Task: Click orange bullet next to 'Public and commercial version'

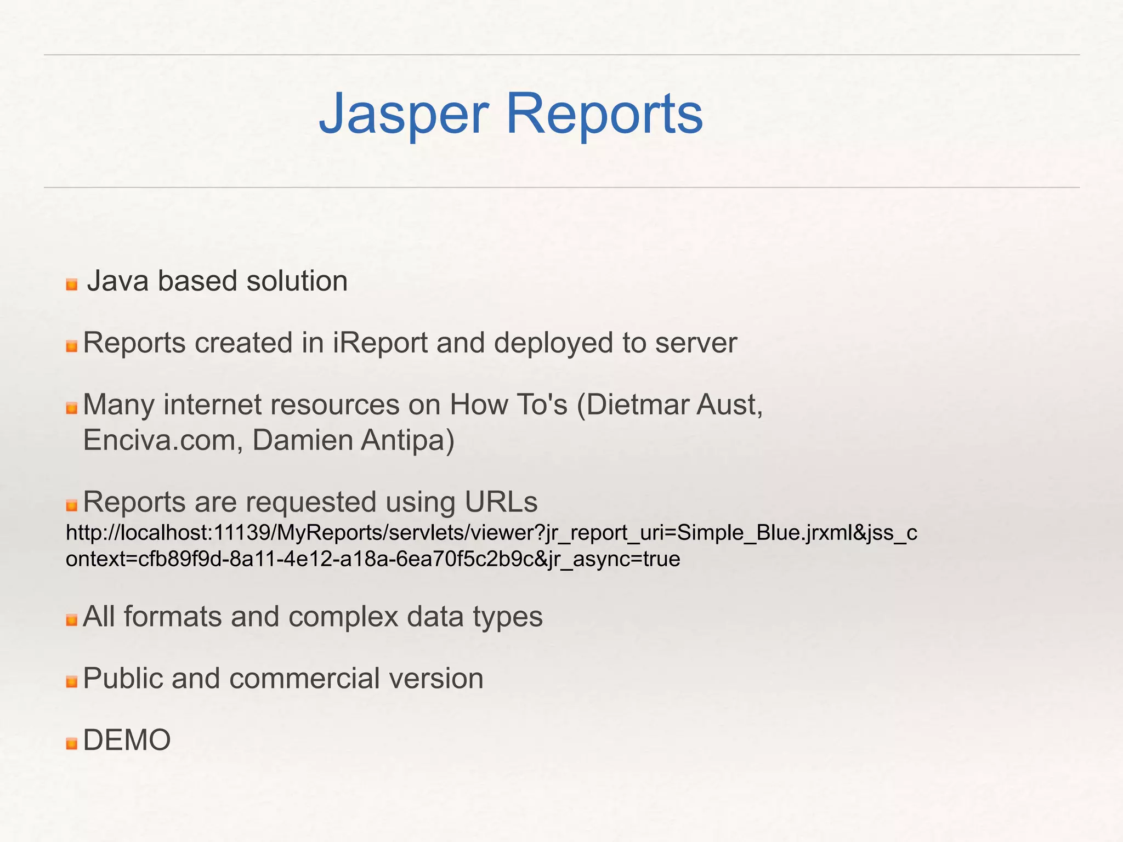Action: (x=72, y=682)
